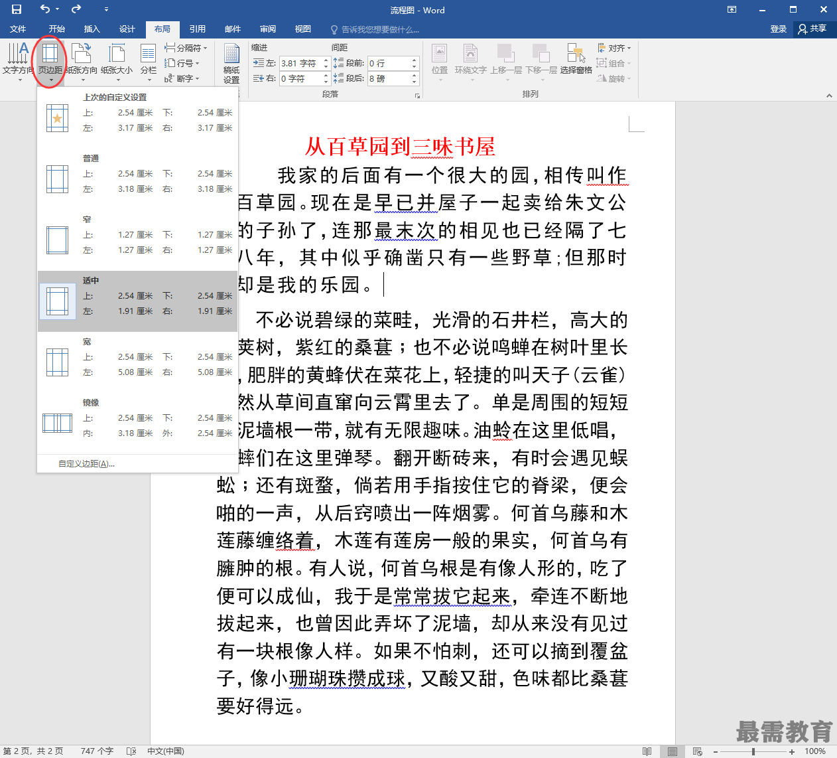
Task: Expand the 对齐 align dropdown
Action: click(x=614, y=48)
